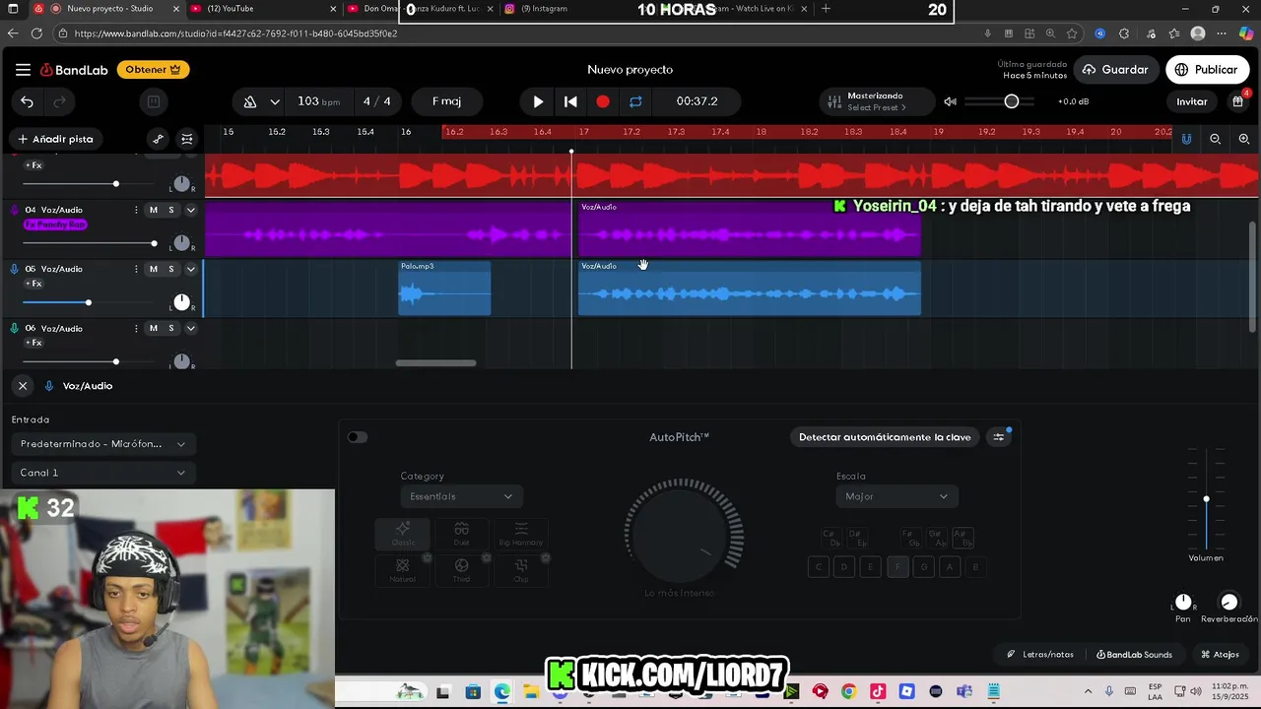Open Fx Punchy Rap effect preset

[x=55, y=225]
